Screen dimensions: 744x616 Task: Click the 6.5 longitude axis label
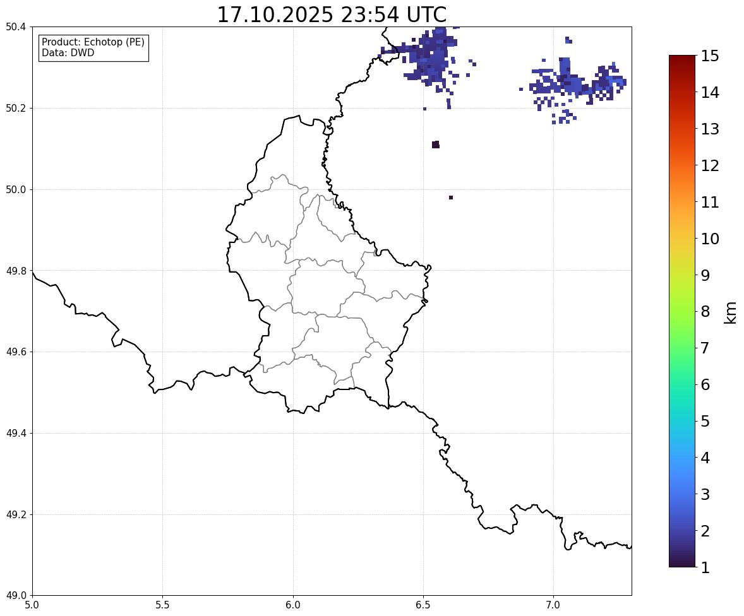[x=423, y=605]
